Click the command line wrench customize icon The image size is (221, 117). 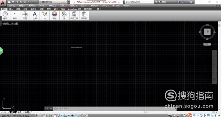51,109
